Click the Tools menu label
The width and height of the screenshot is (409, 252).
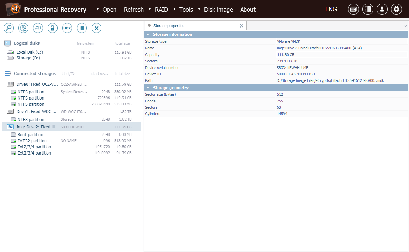186,10
